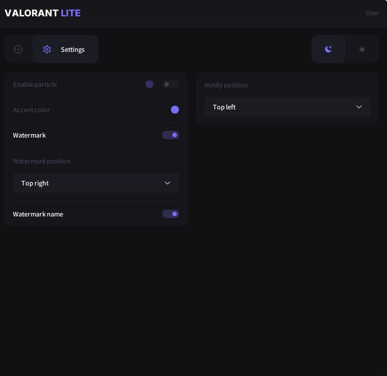The height and width of the screenshot is (376, 387).
Task: Open the Accent color swatch
Action: 175,110
